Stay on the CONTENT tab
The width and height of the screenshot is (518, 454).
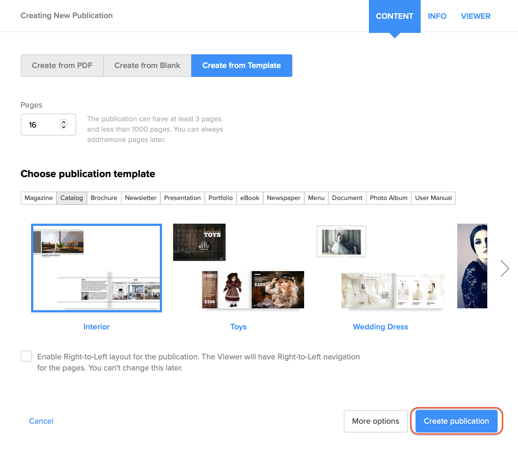point(394,16)
